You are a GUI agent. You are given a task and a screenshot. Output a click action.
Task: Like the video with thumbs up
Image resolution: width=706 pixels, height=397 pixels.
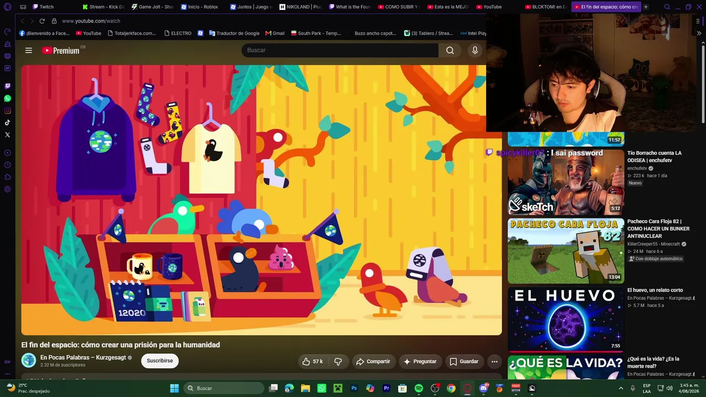[312, 362]
